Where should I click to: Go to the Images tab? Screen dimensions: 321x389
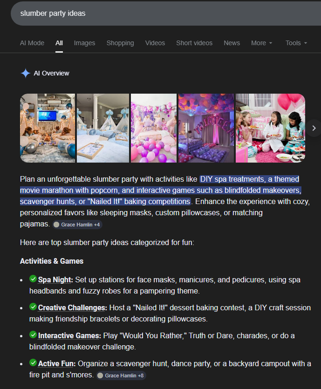point(85,43)
